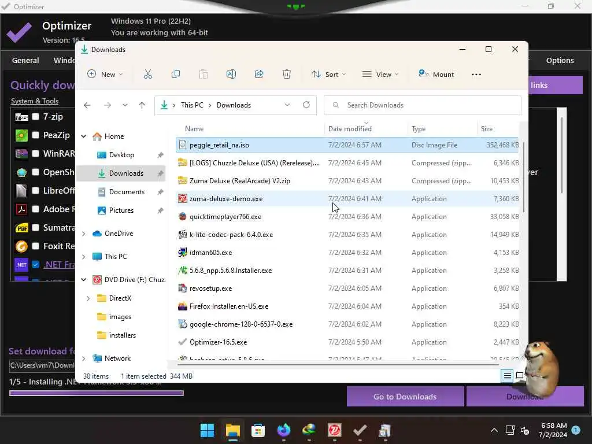The width and height of the screenshot is (592, 444).
Task: Click the 7-zip icon in Optimizer list
Action: point(21,117)
